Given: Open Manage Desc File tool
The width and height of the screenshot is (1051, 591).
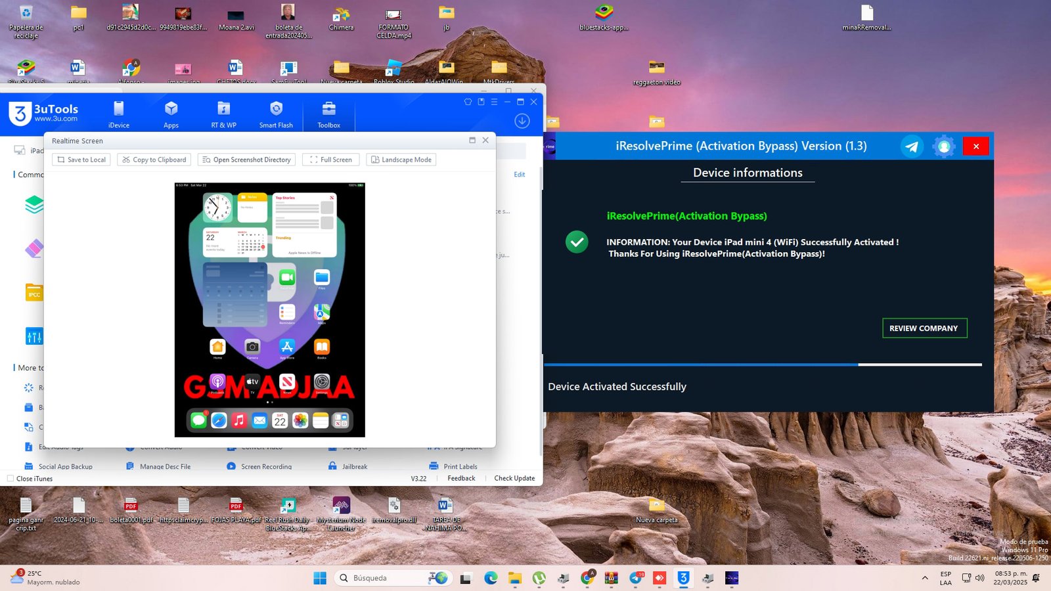Looking at the screenshot, I should coord(158,466).
